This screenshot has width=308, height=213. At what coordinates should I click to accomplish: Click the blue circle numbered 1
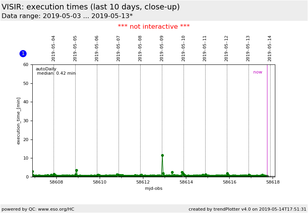pyautogui.click(x=23, y=53)
